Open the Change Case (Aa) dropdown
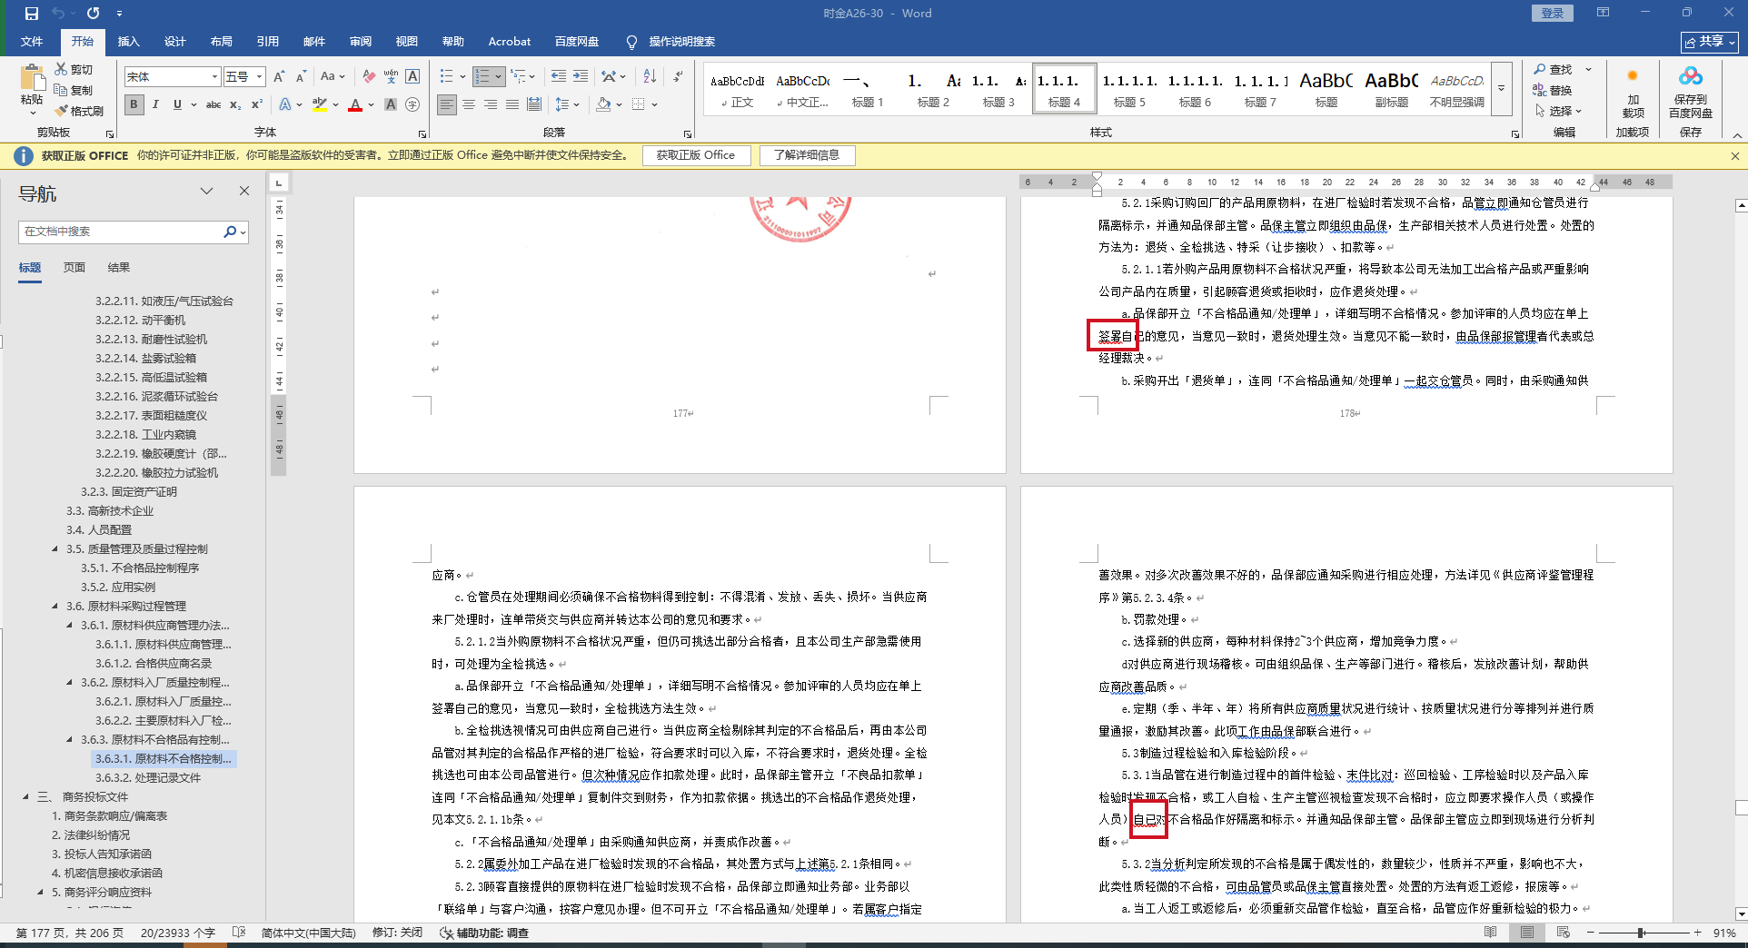 click(333, 77)
